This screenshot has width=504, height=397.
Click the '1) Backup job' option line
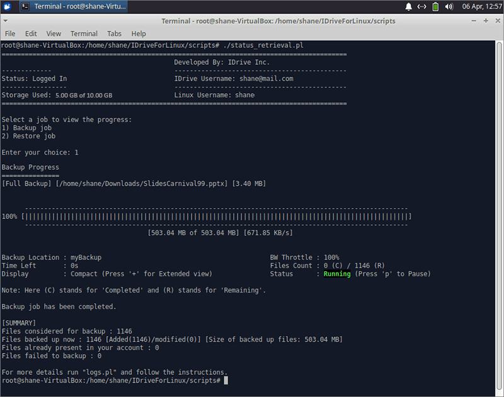pos(26,128)
